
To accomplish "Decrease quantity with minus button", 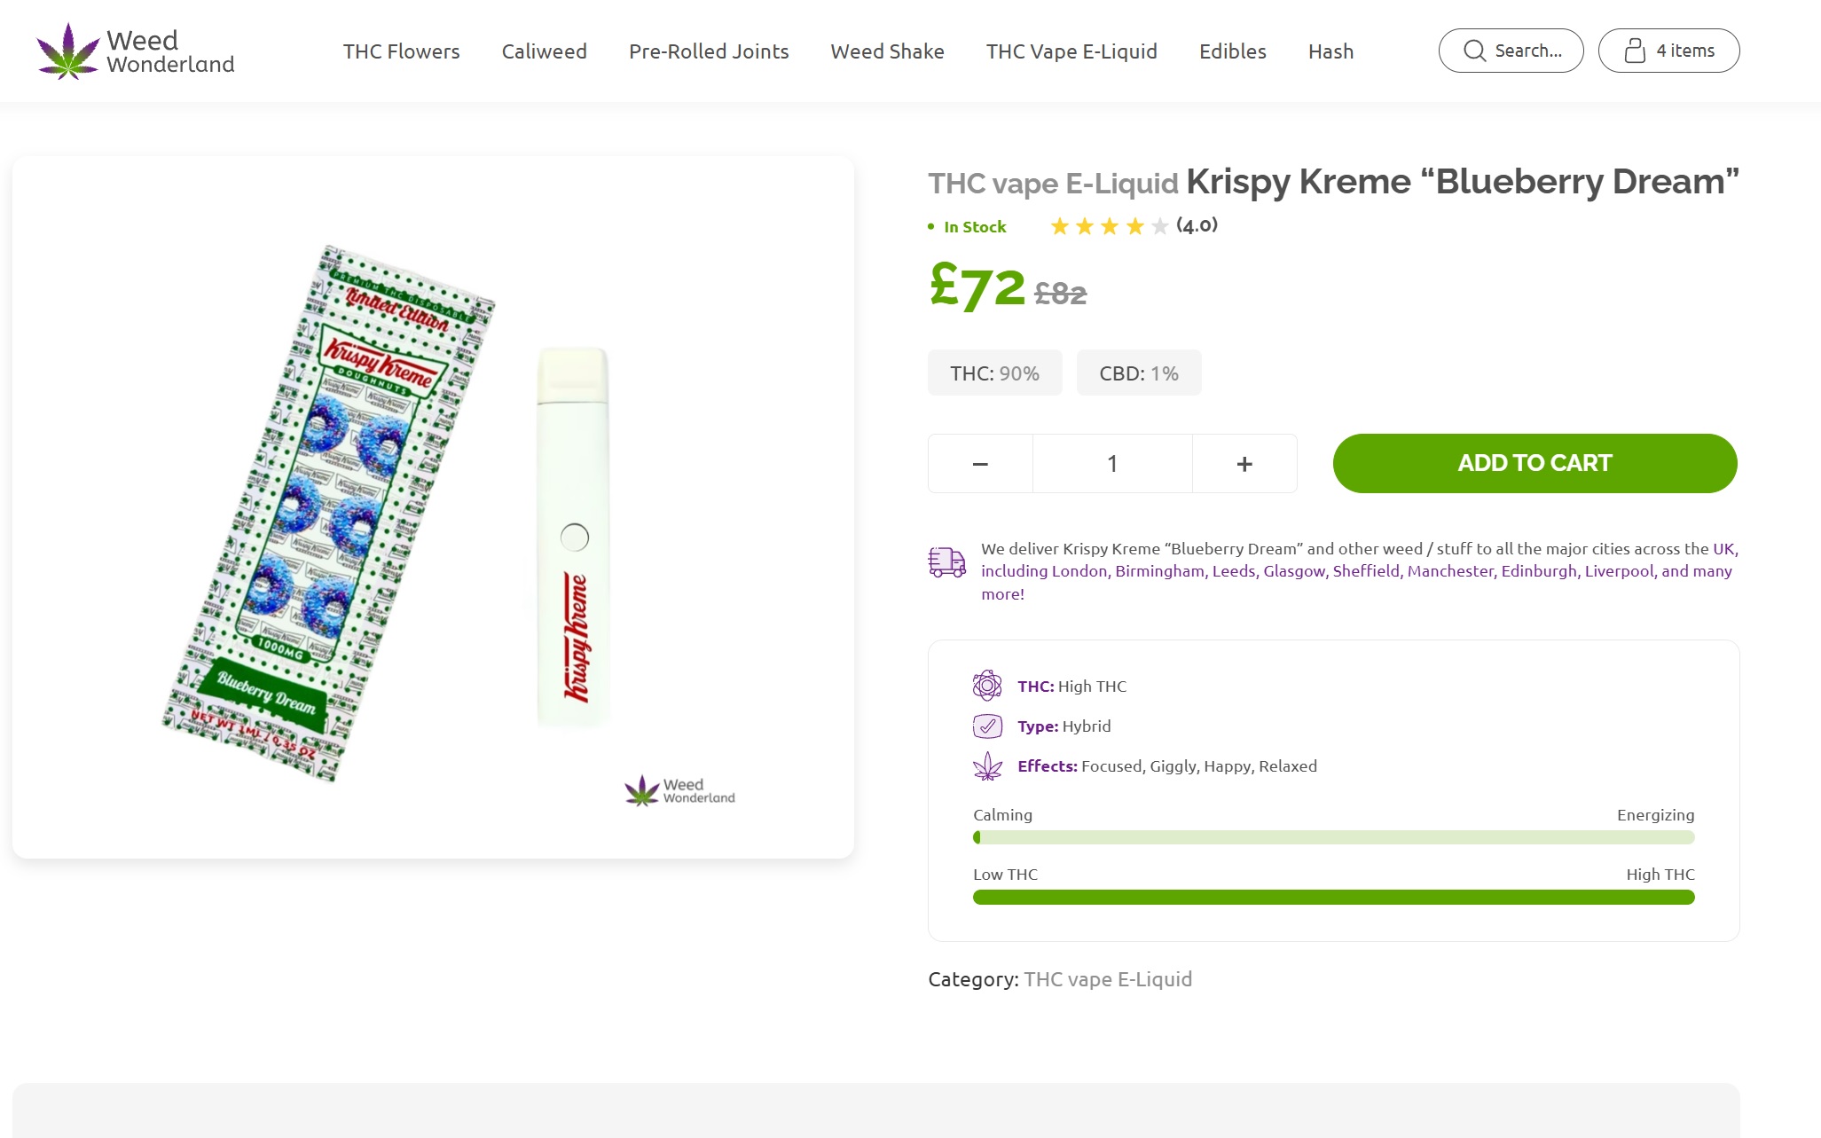I will tap(980, 464).
